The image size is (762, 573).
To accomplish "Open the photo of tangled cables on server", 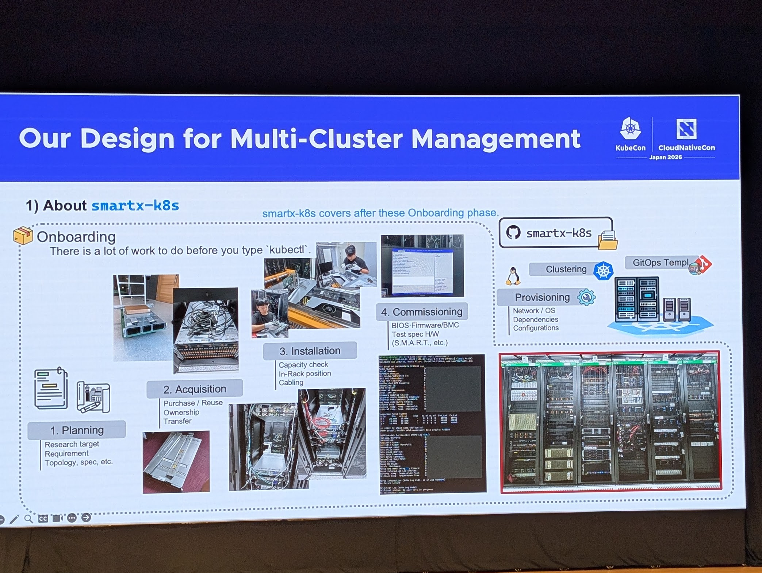I will (x=206, y=330).
